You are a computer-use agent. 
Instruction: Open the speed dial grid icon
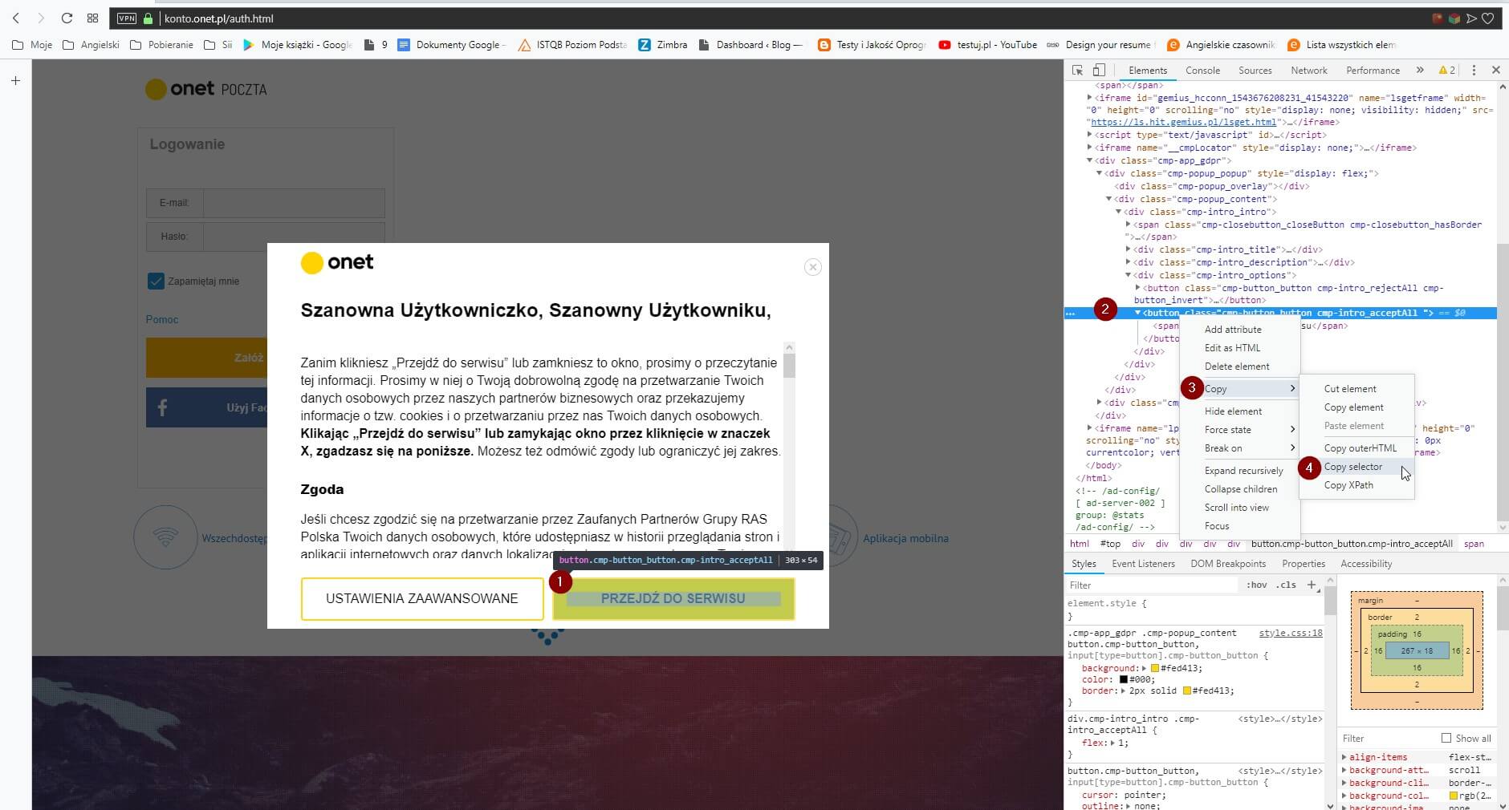[x=92, y=18]
